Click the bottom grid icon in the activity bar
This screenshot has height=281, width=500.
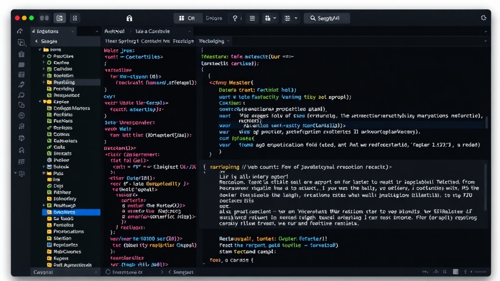coord(21,174)
